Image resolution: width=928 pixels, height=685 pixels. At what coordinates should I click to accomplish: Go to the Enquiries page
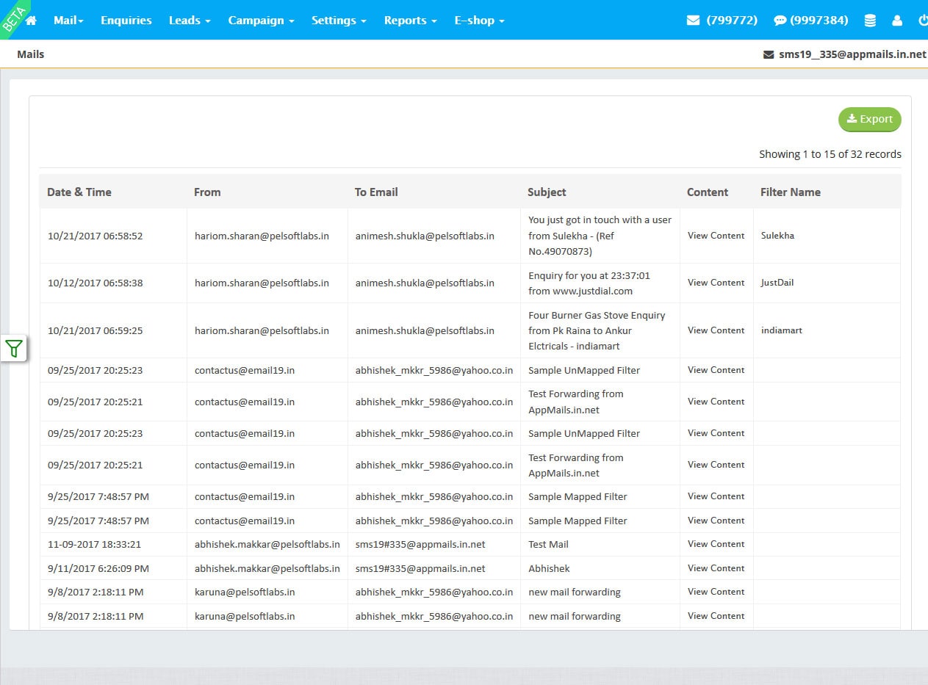[126, 21]
